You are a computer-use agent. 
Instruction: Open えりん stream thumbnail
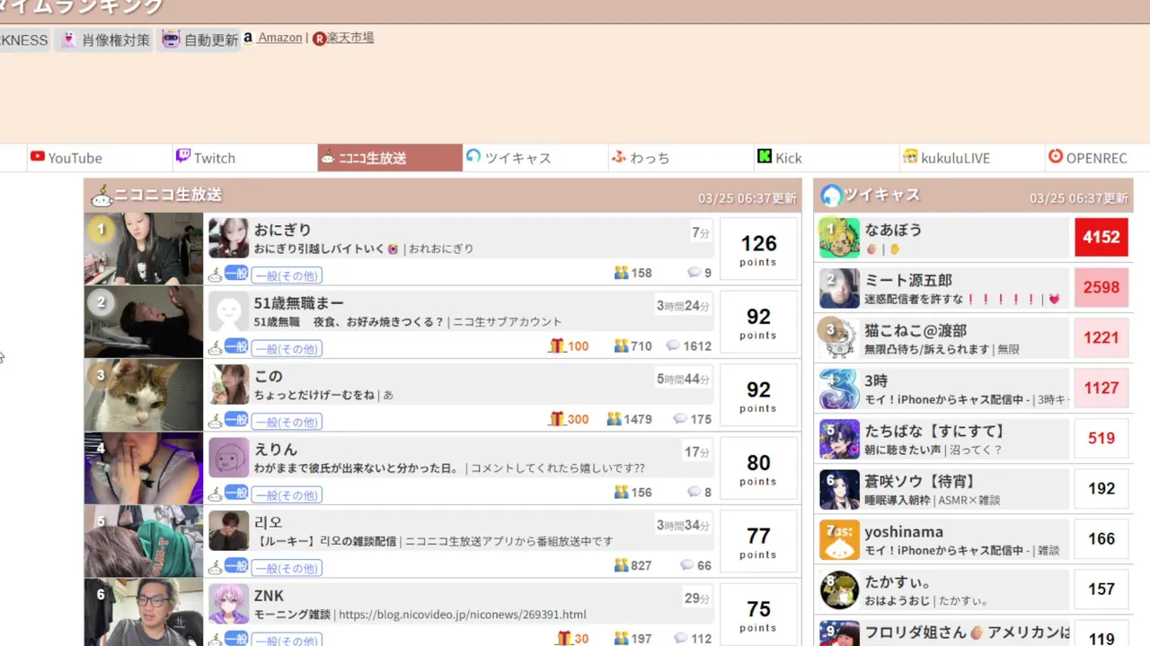point(144,468)
